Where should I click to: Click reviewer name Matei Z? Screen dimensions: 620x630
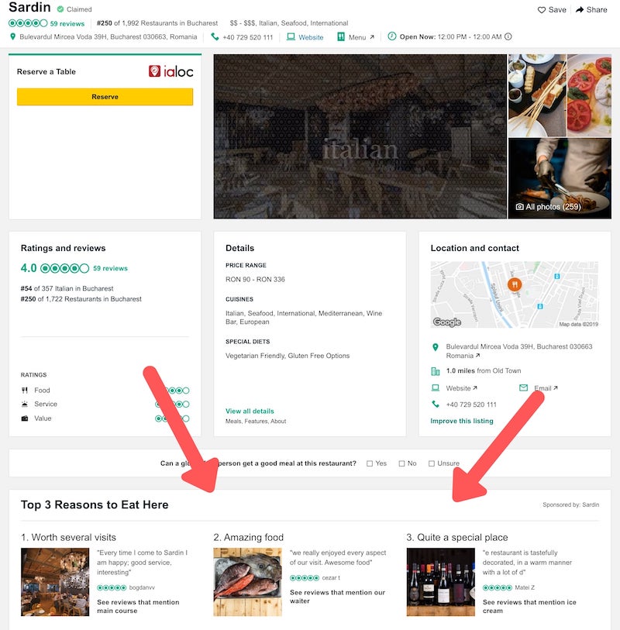[525, 587]
